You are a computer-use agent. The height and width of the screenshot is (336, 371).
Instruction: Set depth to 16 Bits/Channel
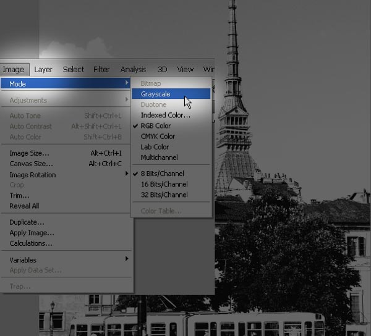tap(171, 184)
